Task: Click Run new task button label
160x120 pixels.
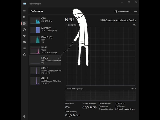Action: click(124, 11)
